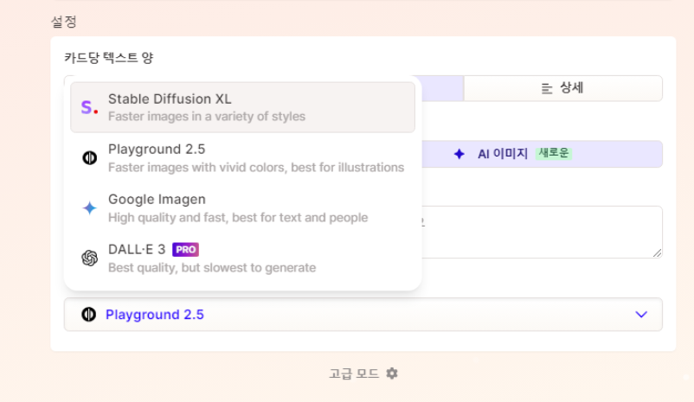The image size is (694, 402).
Task: Collapse the model list with chevron arrow
Action: click(x=641, y=315)
